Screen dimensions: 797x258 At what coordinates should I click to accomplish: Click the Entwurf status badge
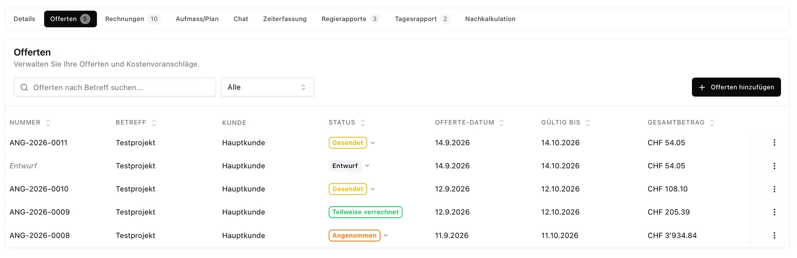tap(345, 166)
